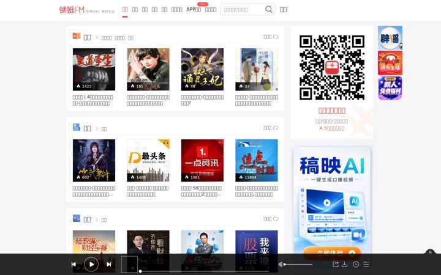The height and width of the screenshot is (275, 441).
Task: Share the current track via share icon
Action: (x=336, y=264)
